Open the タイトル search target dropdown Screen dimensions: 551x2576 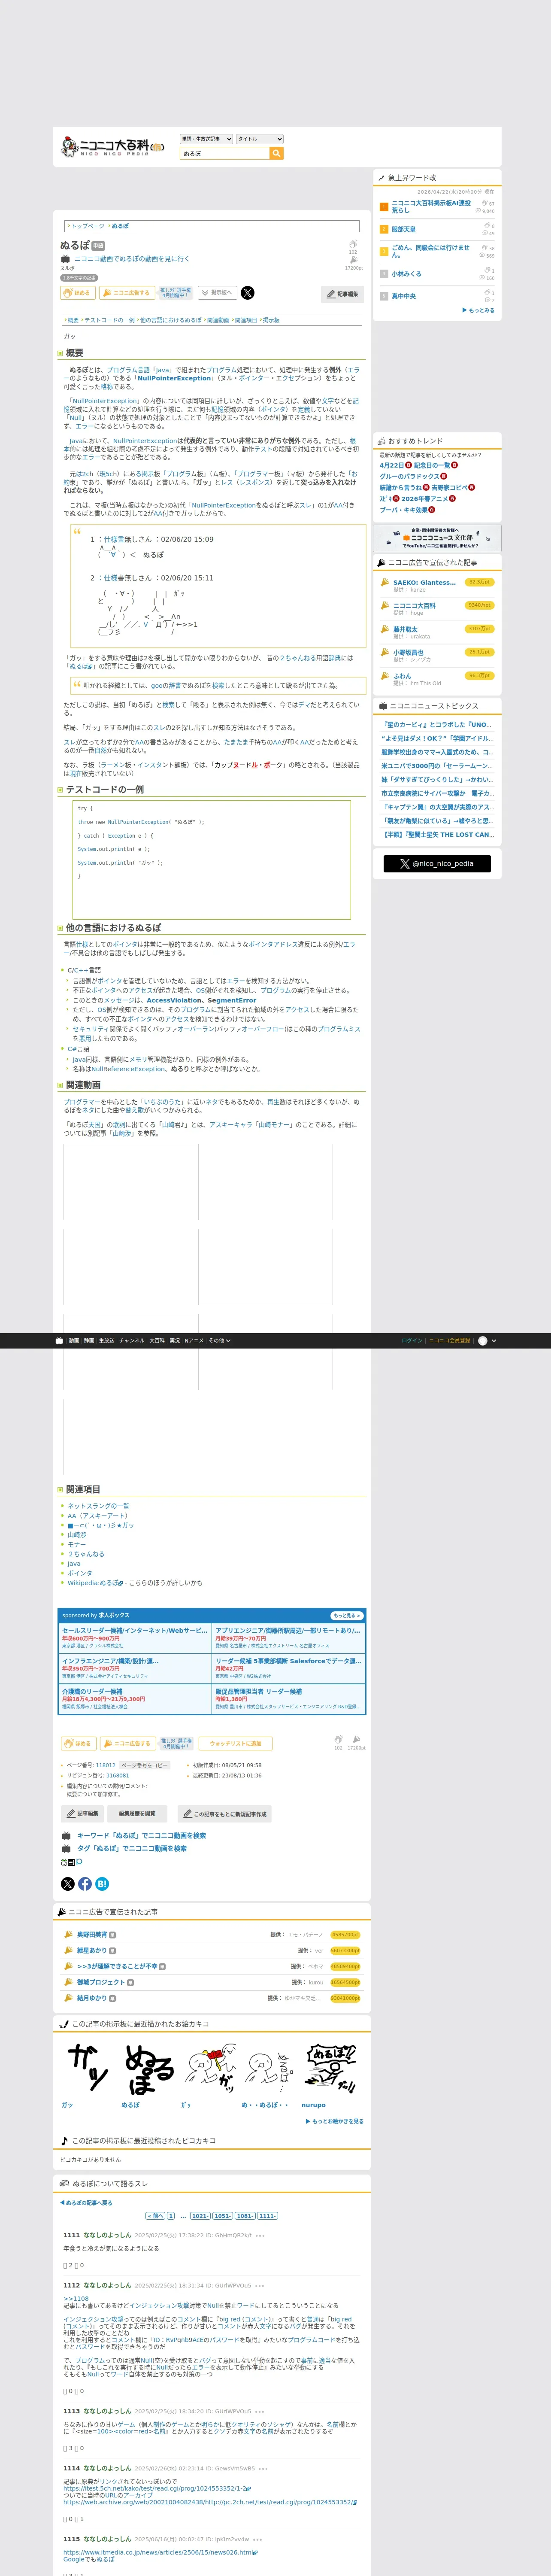[260, 139]
